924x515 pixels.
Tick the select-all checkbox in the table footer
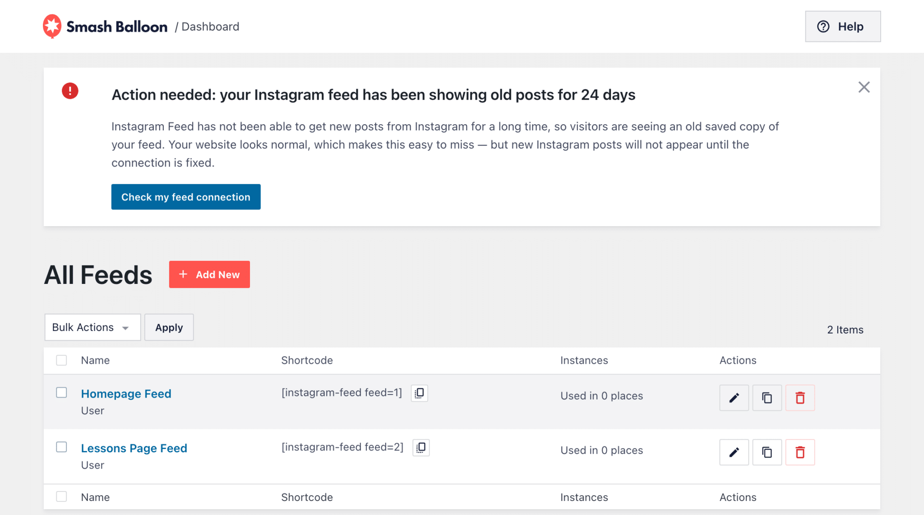pyautogui.click(x=61, y=496)
